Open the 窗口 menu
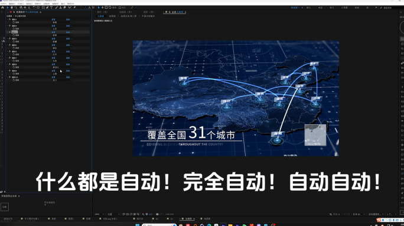This screenshot has width=404, height=226. (x=63, y=4)
